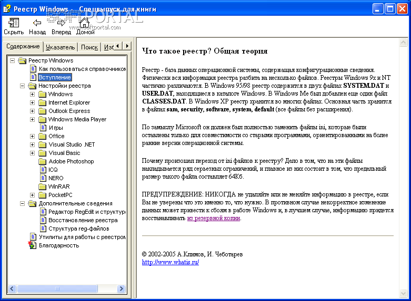Select the Вступление tree item

click(x=55, y=77)
